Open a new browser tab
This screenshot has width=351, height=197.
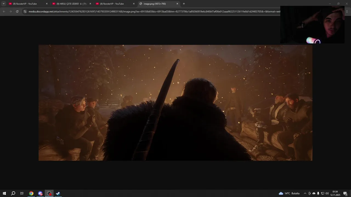[184, 4]
